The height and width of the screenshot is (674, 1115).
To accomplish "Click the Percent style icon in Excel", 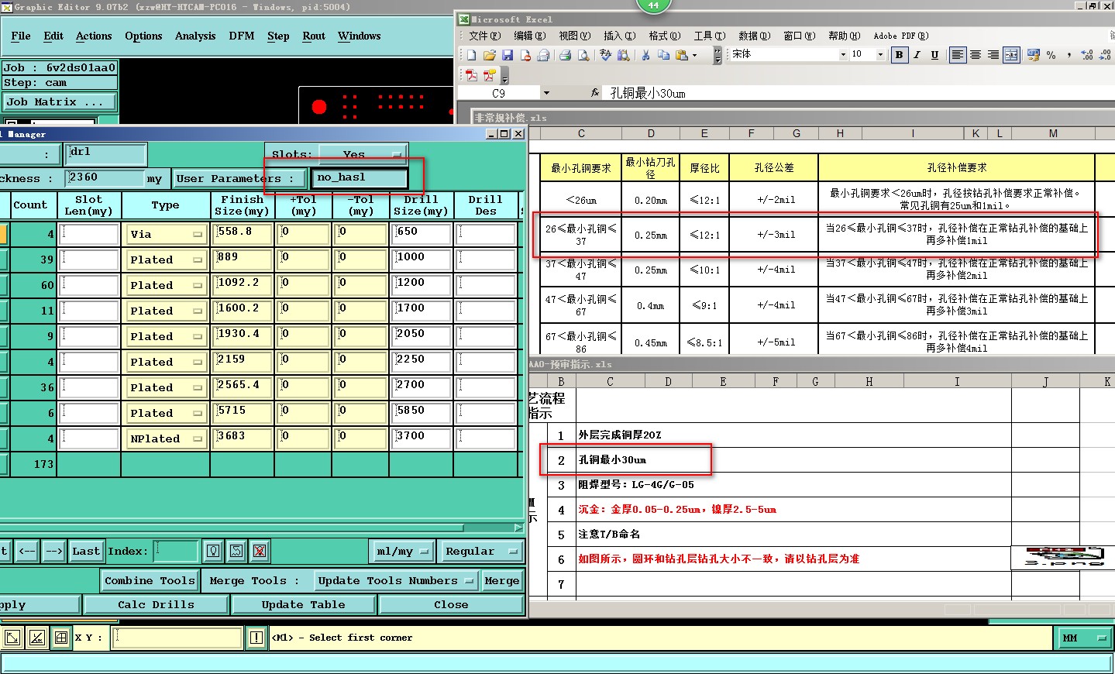I will tap(1051, 55).
